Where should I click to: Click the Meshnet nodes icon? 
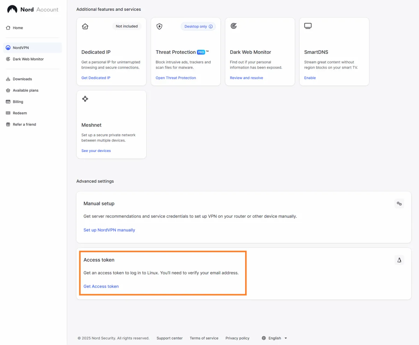(85, 99)
